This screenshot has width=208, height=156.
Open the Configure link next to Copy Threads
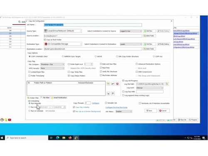tap(95, 103)
